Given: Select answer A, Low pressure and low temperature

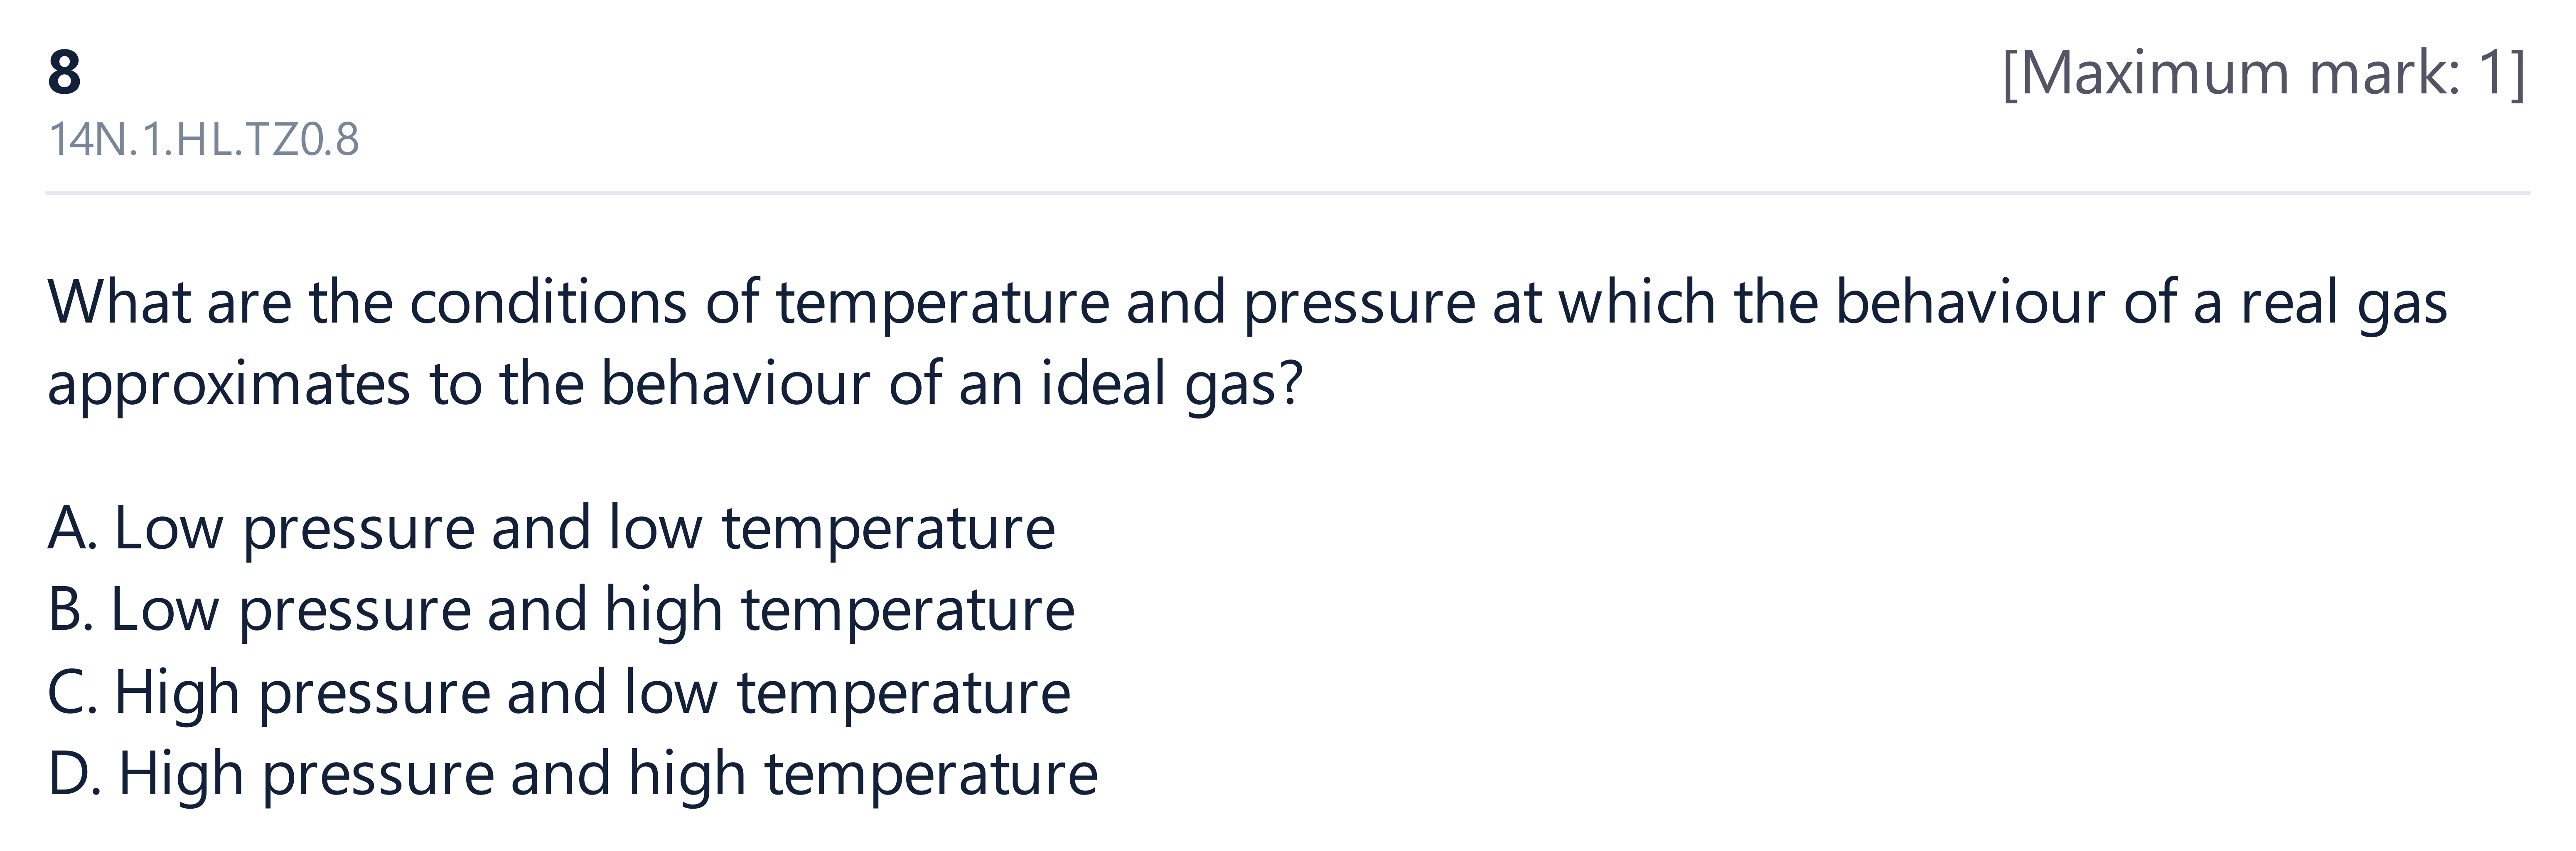Looking at the screenshot, I should point(551,528).
